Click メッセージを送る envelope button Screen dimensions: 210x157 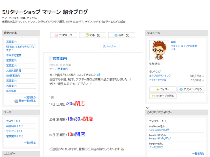tap(163, 96)
